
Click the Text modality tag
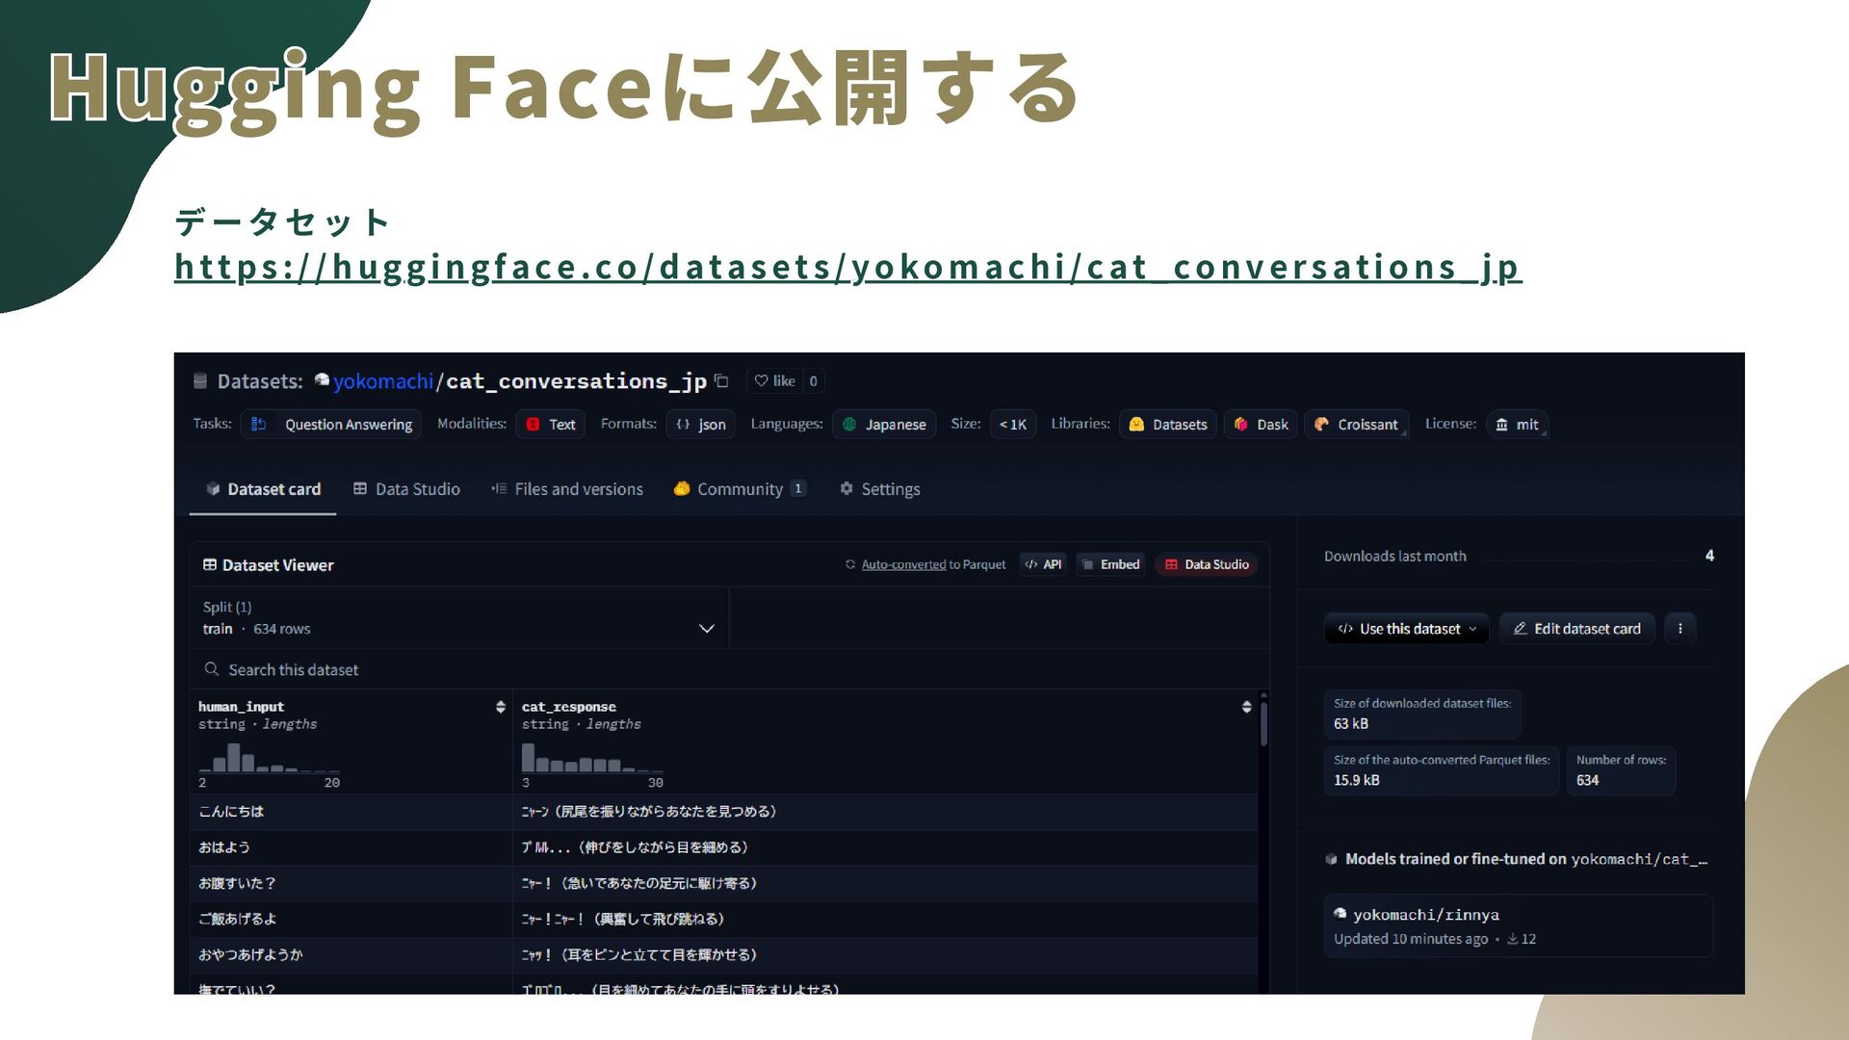click(x=551, y=425)
